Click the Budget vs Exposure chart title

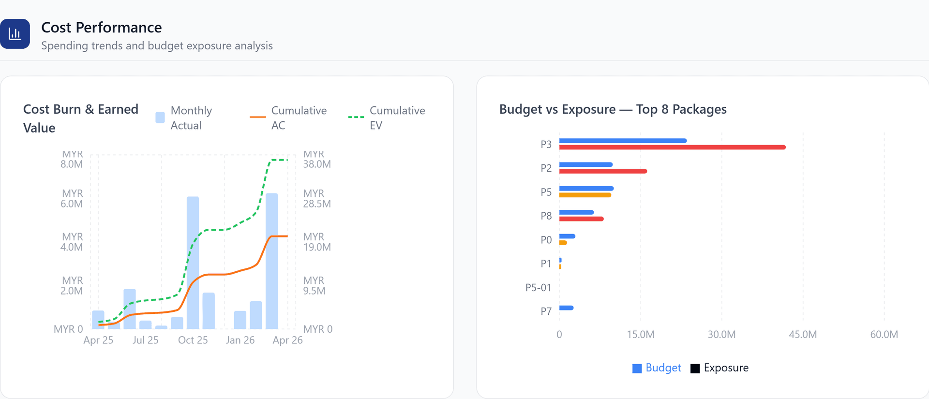click(613, 109)
